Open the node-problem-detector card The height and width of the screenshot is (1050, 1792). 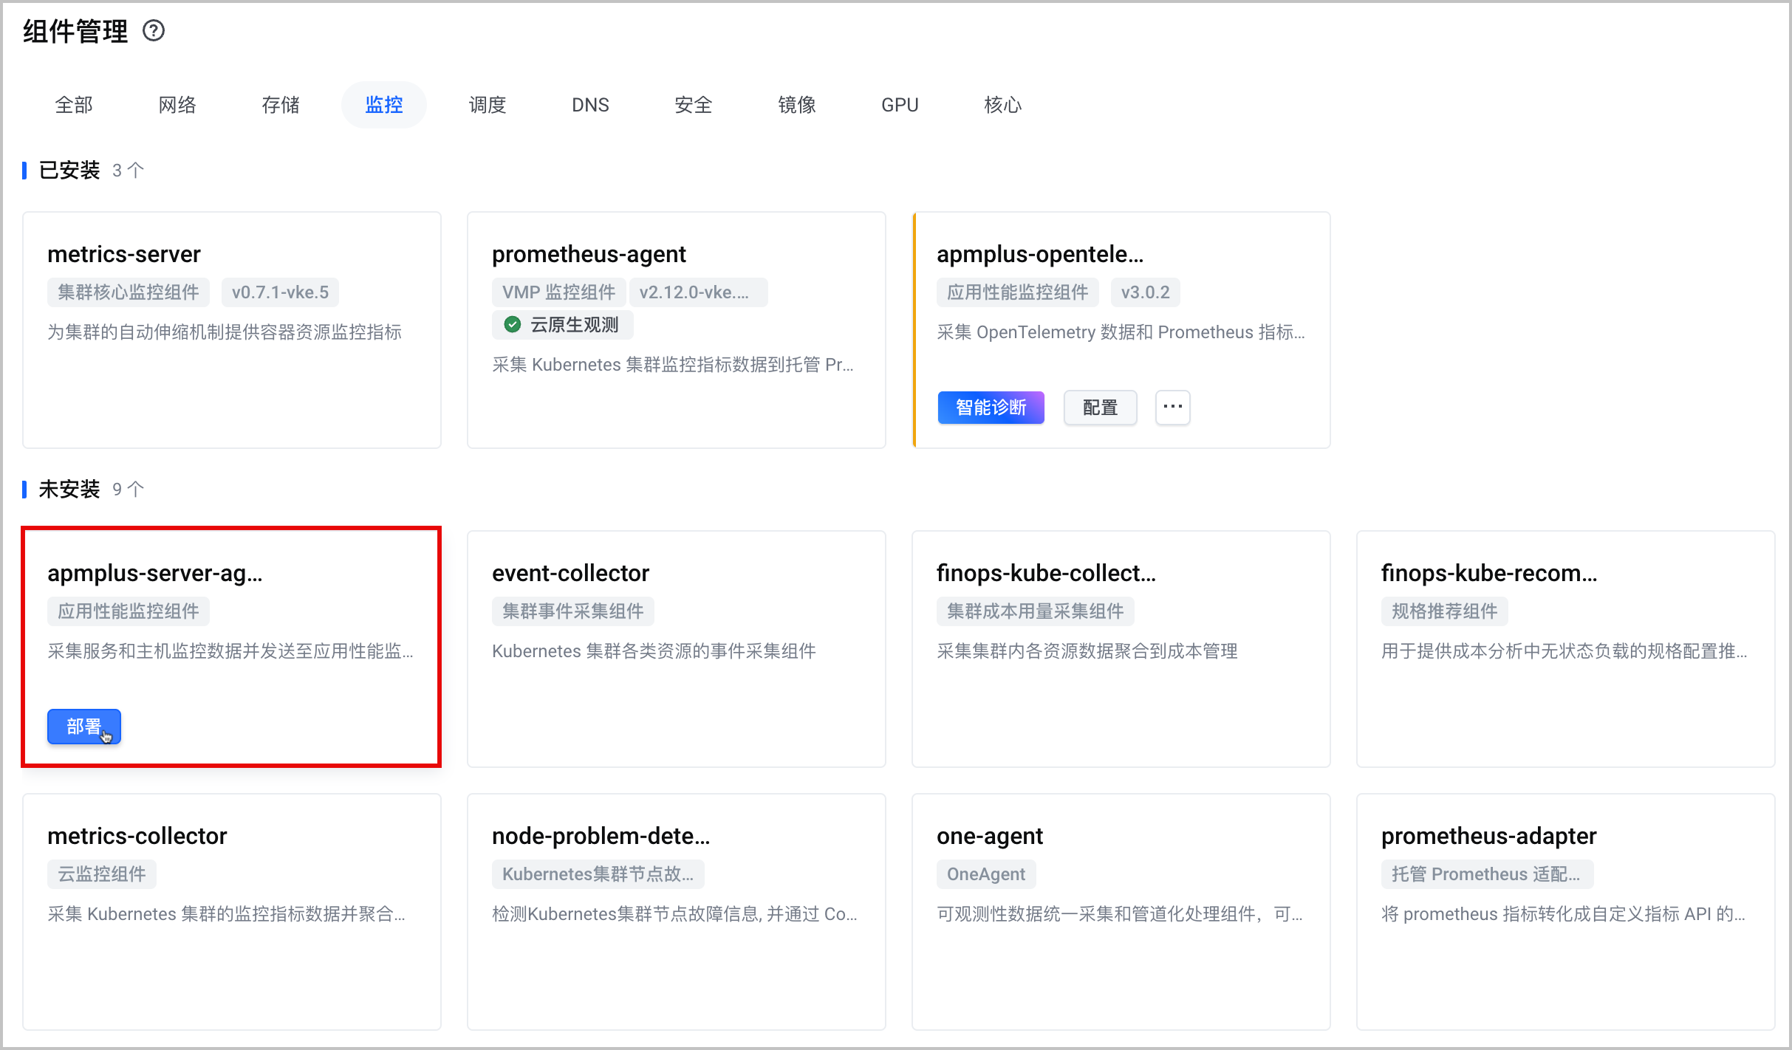click(x=677, y=912)
